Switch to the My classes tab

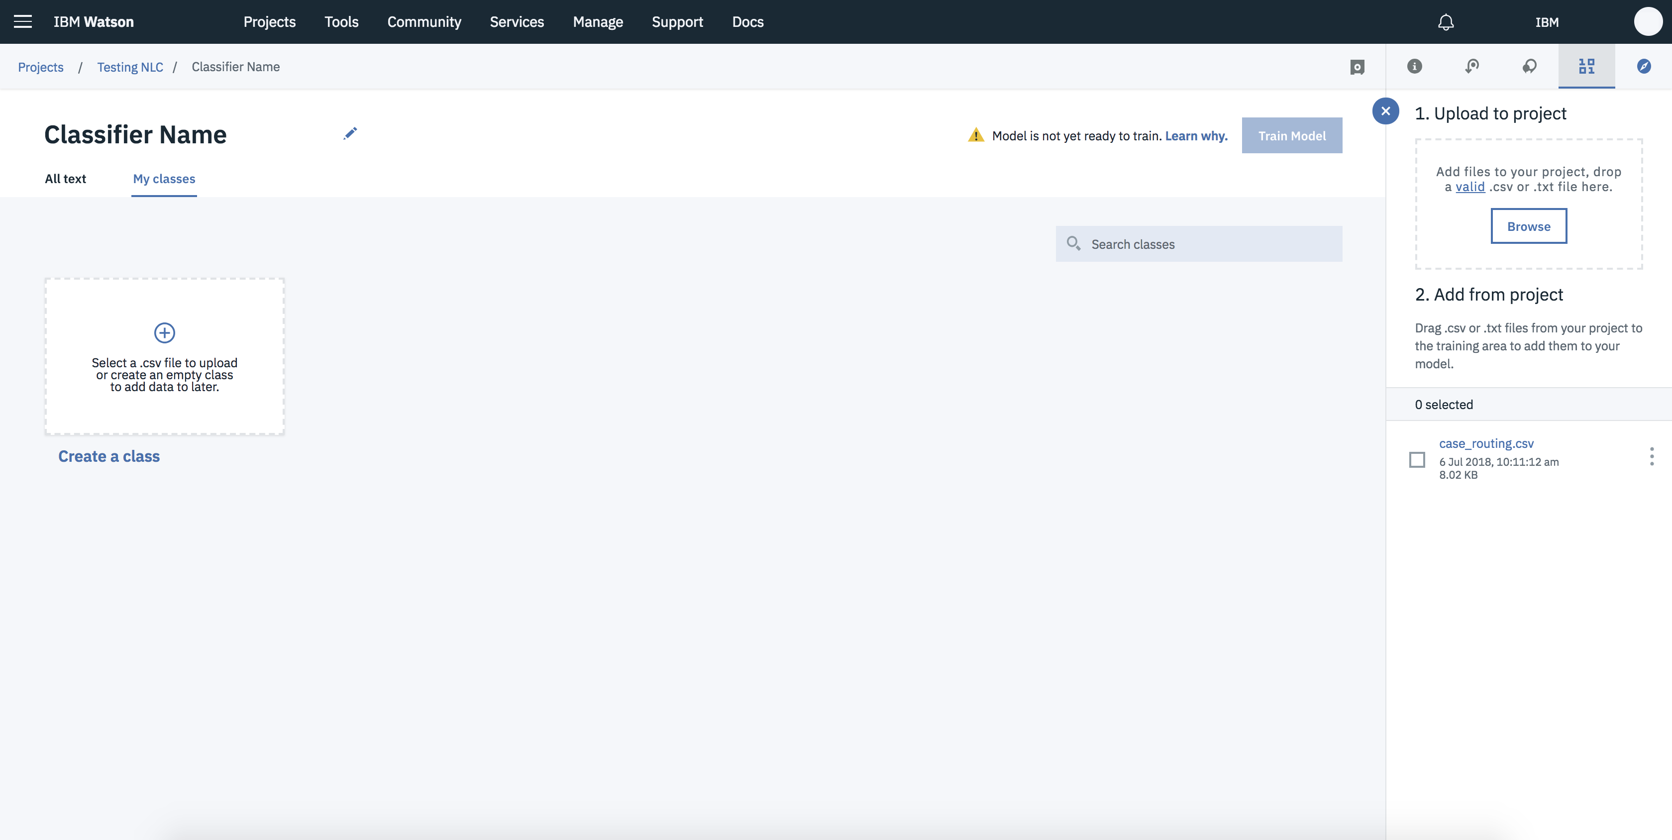[164, 179]
